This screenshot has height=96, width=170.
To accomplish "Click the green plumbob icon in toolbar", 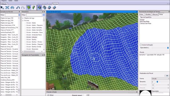I will tap(34, 7).
